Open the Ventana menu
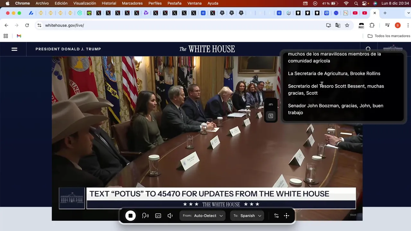The height and width of the screenshot is (231, 411). [194, 3]
